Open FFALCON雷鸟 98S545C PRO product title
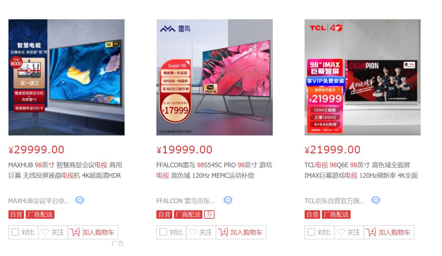Viewport: 442px width, 256px height. (214, 170)
